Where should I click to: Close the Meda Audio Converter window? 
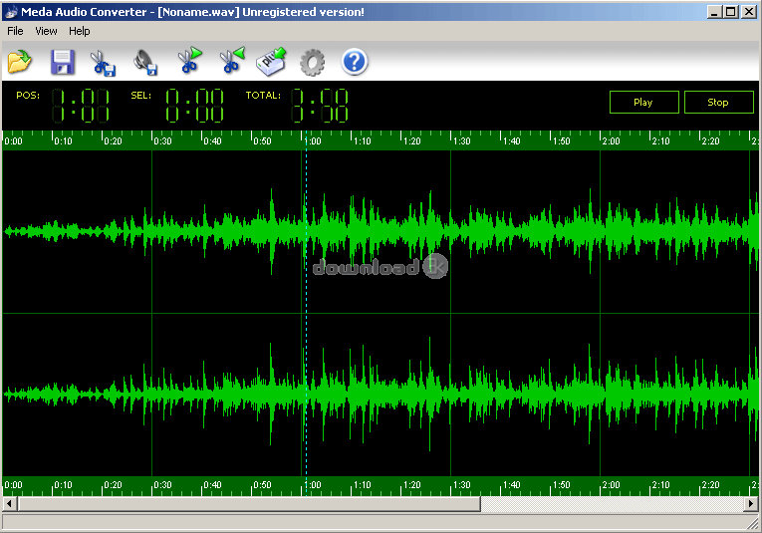(x=749, y=12)
